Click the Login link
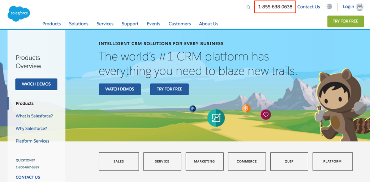This screenshot has width=370, height=182. [348, 6]
